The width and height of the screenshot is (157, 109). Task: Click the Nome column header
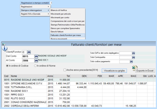click(x=28, y=76)
